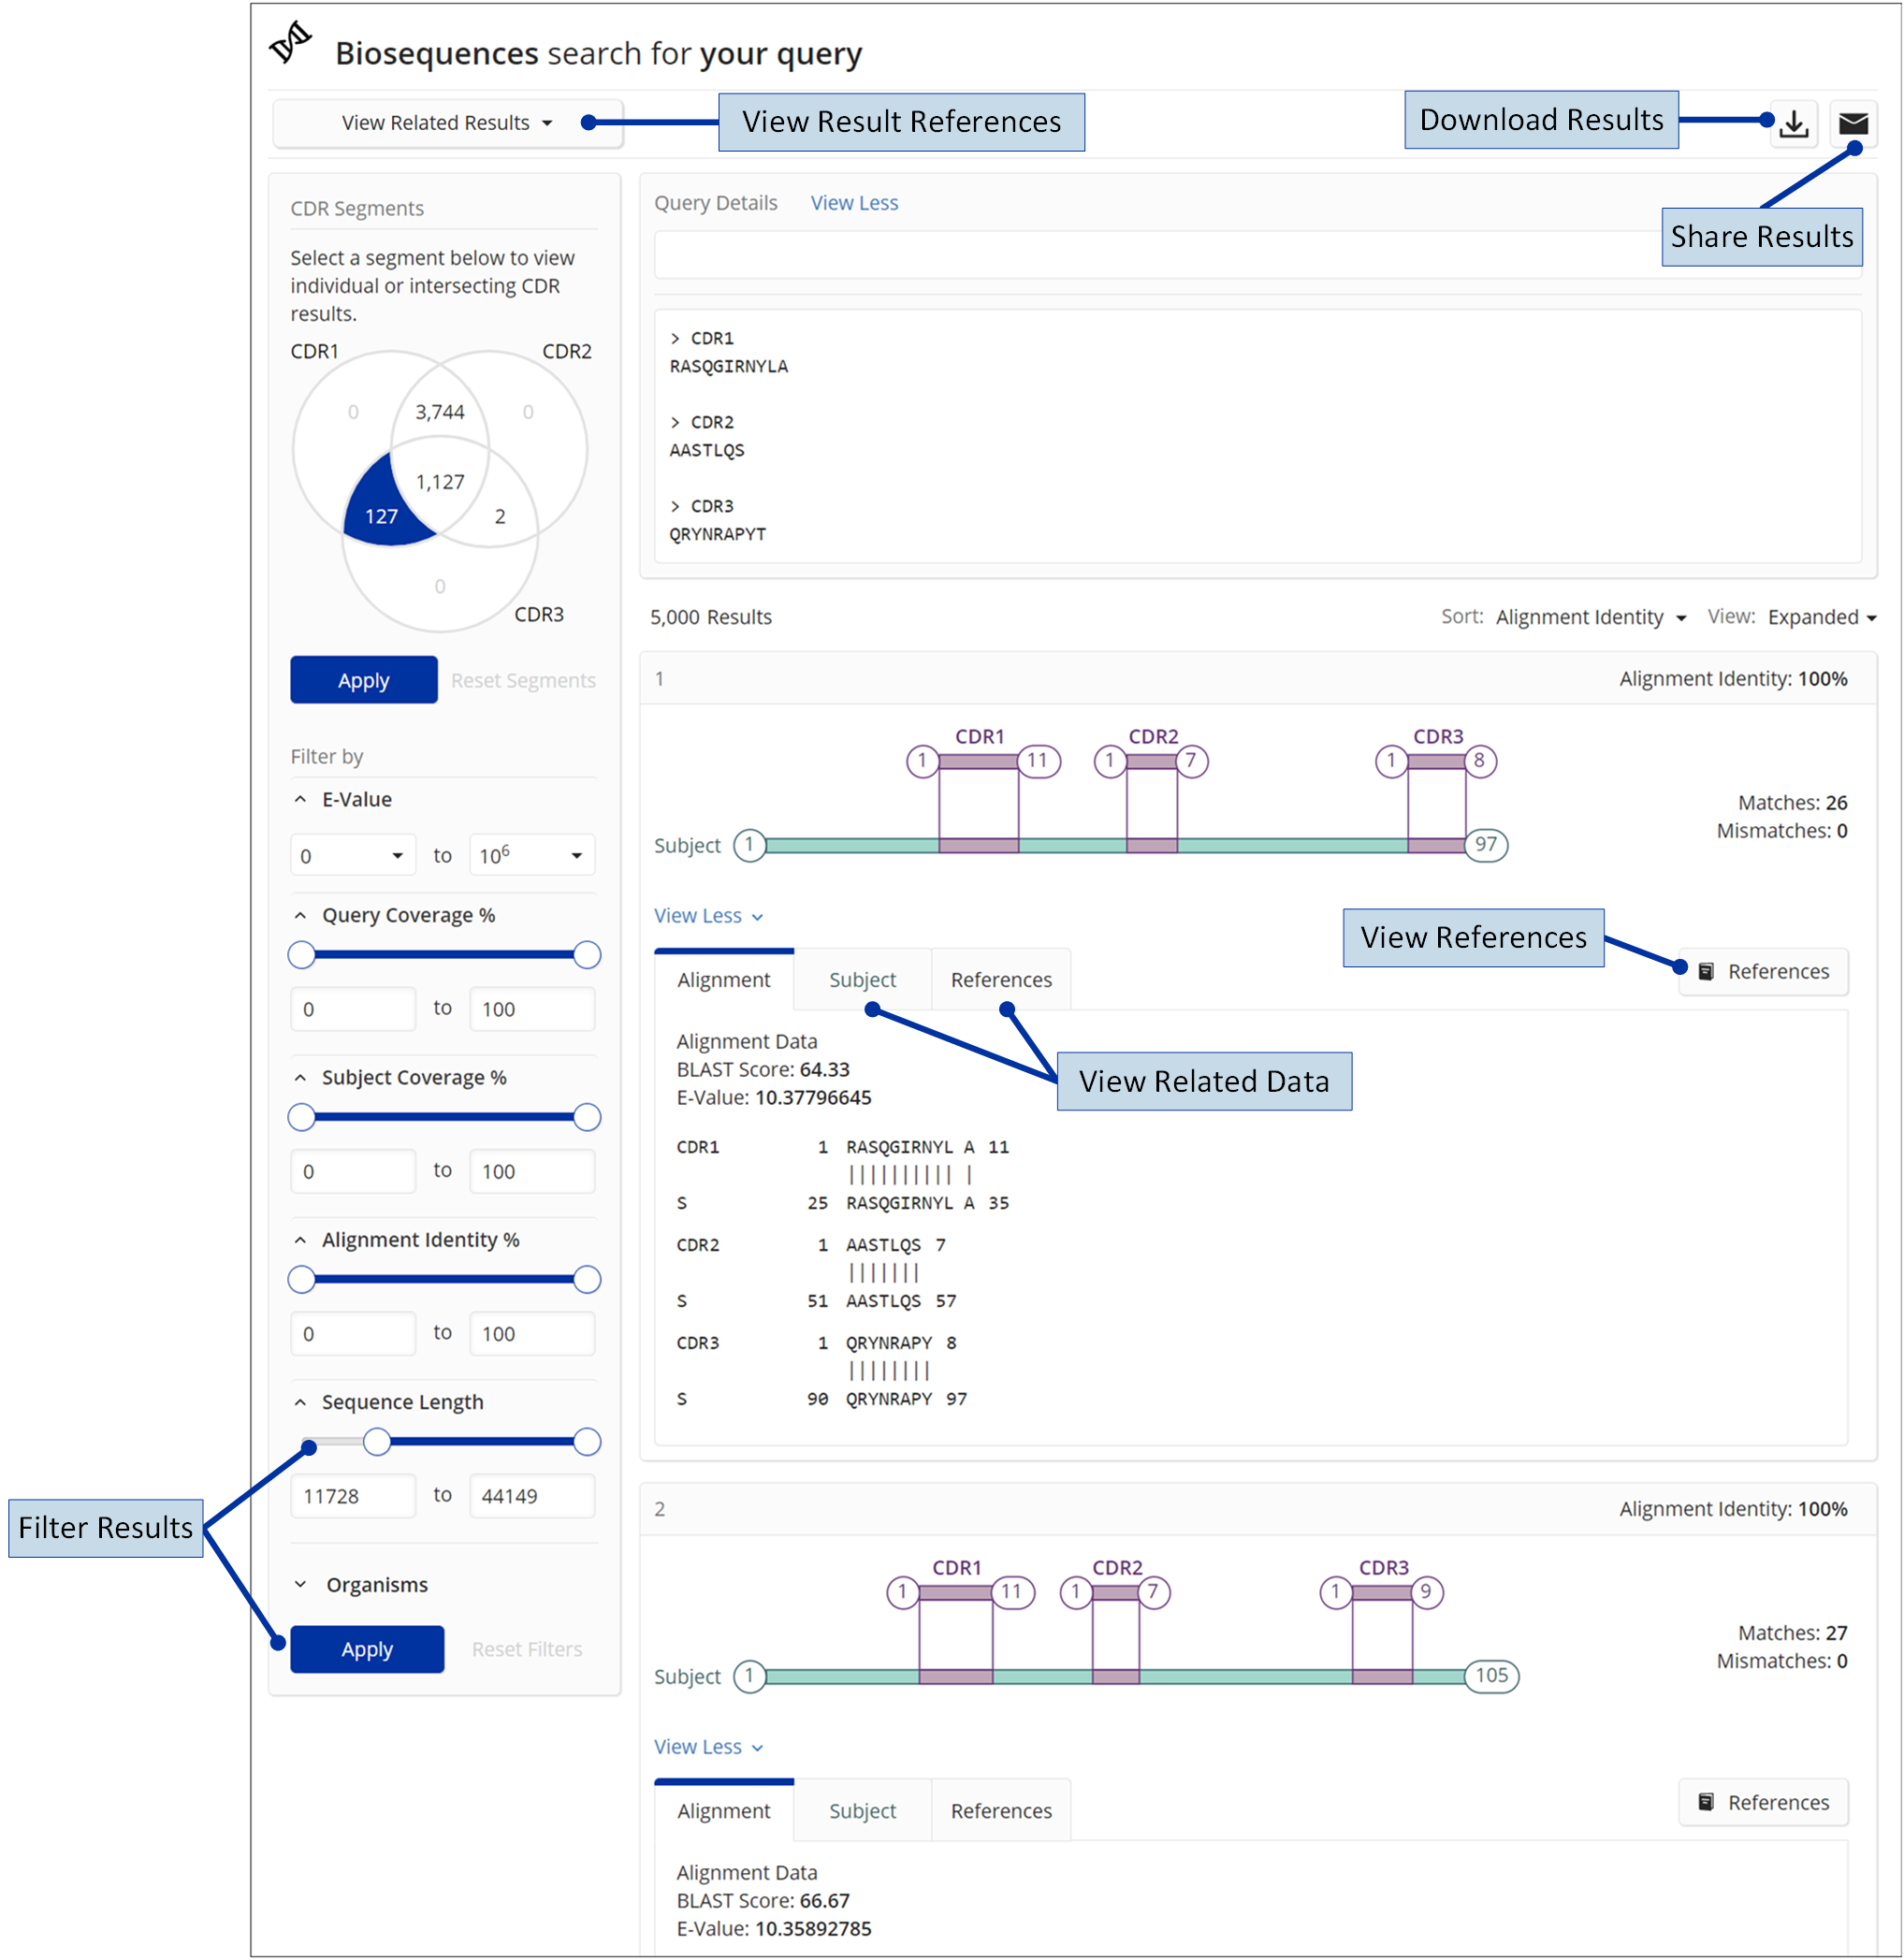1904x1960 pixels.
Task: Click the Subject Coverage maximum input field
Action: pyautogui.click(x=532, y=1171)
